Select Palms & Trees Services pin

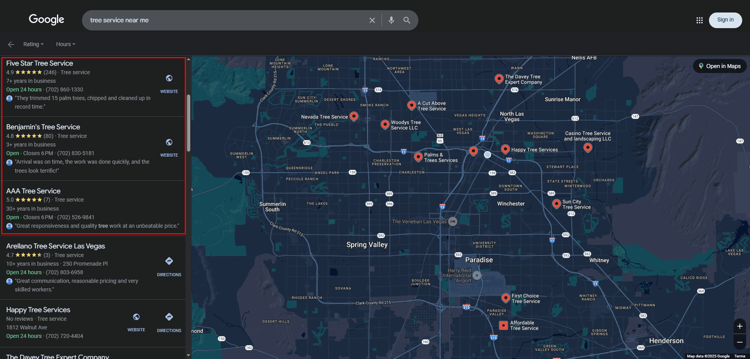pyautogui.click(x=418, y=157)
